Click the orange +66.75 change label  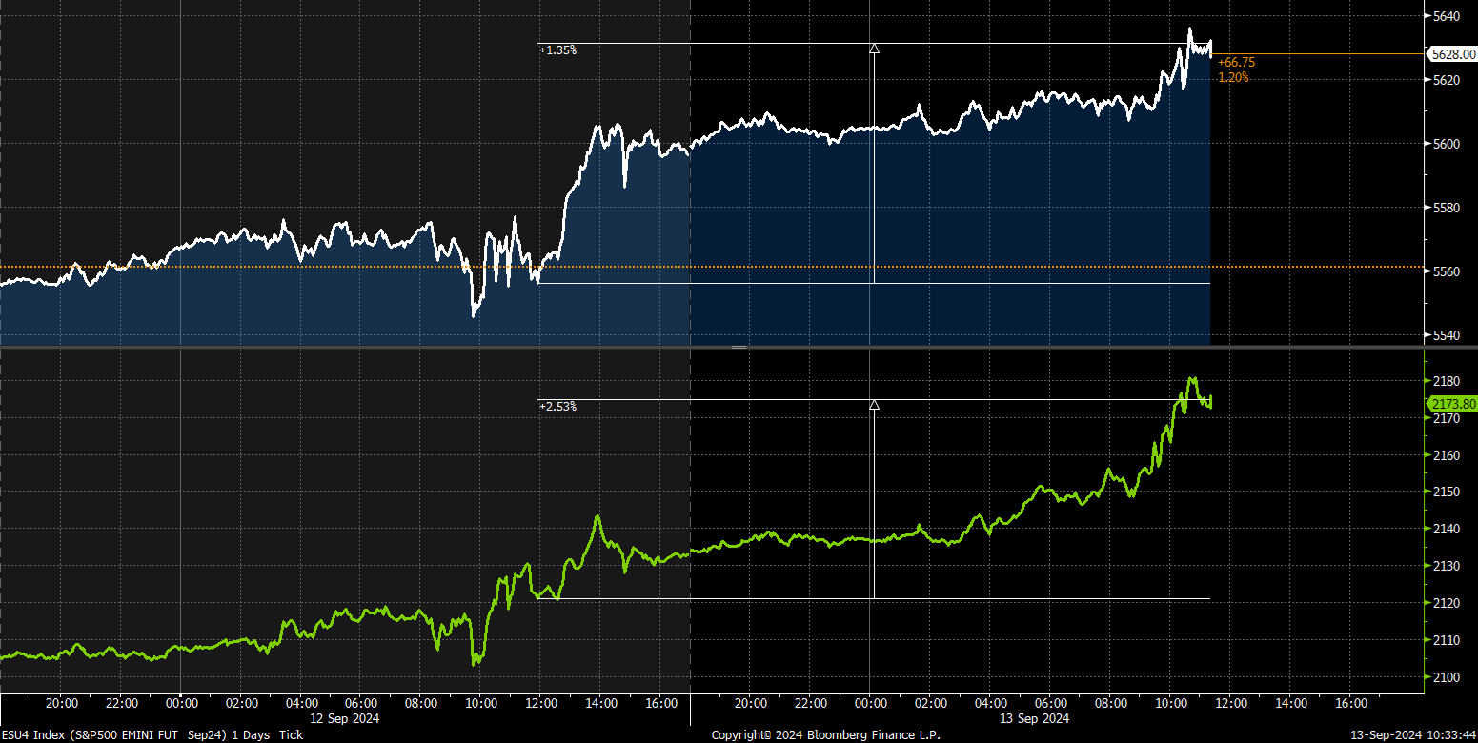(x=1236, y=62)
